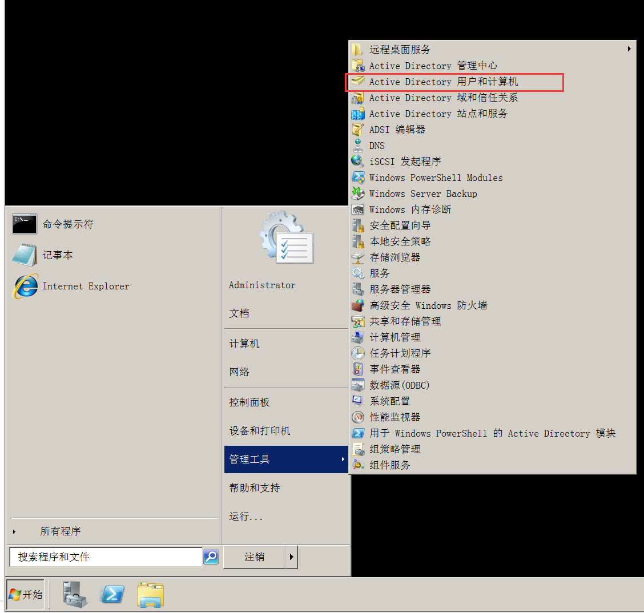Click the 高级安全 Windows 防火墙 icon
644x613 pixels.
(358, 305)
